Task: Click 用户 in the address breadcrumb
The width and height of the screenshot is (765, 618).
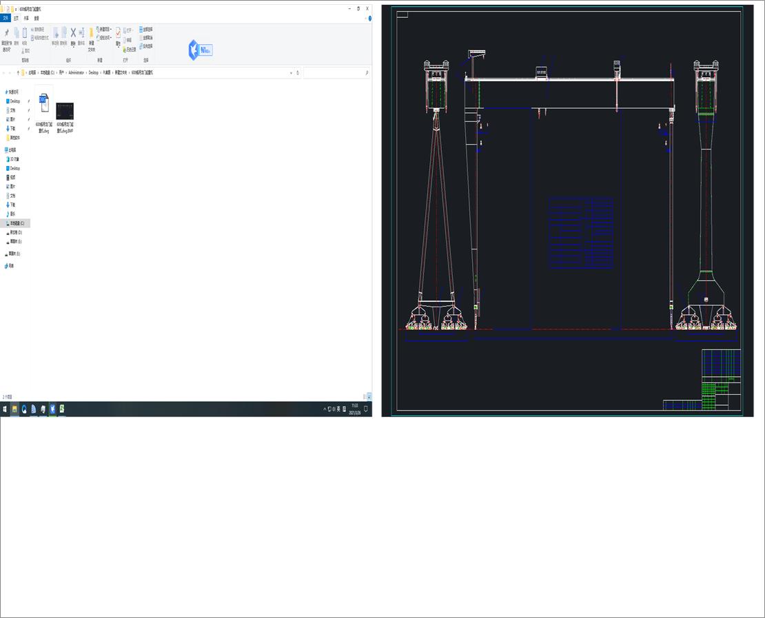Action: (x=61, y=72)
